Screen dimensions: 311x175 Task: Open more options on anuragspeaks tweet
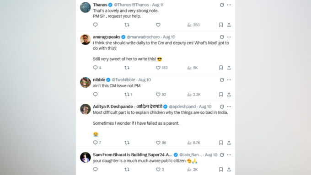229,37
